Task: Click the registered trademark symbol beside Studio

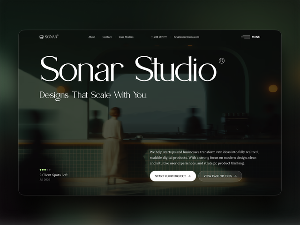Action: [x=222, y=60]
